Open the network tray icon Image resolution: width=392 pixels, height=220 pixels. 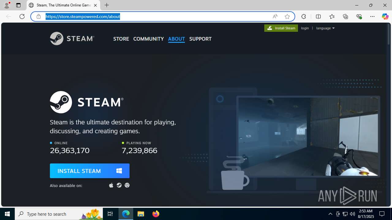(345, 214)
